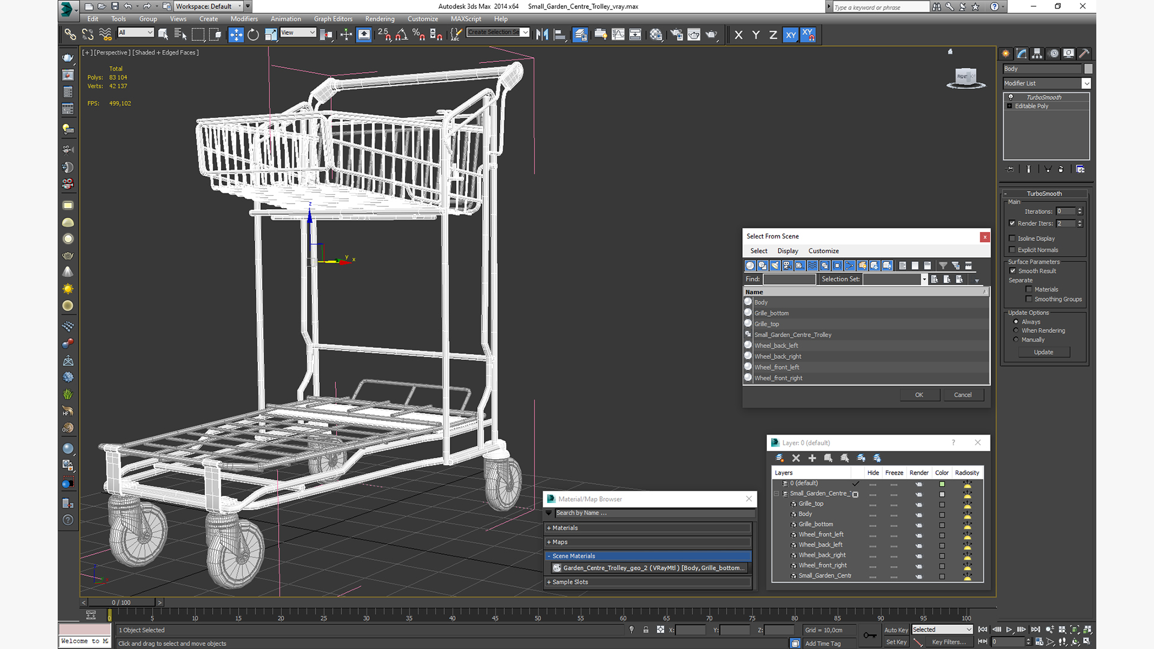Image resolution: width=1154 pixels, height=649 pixels.
Task: Click the Cancel button in Select From Scene
Action: (x=962, y=395)
